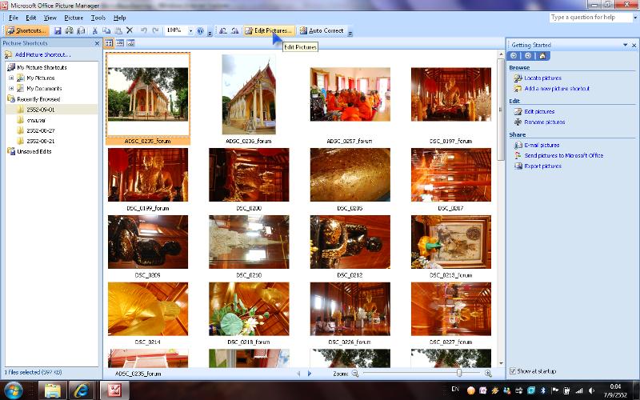Click the volume speaker tray icon

[x=591, y=390]
